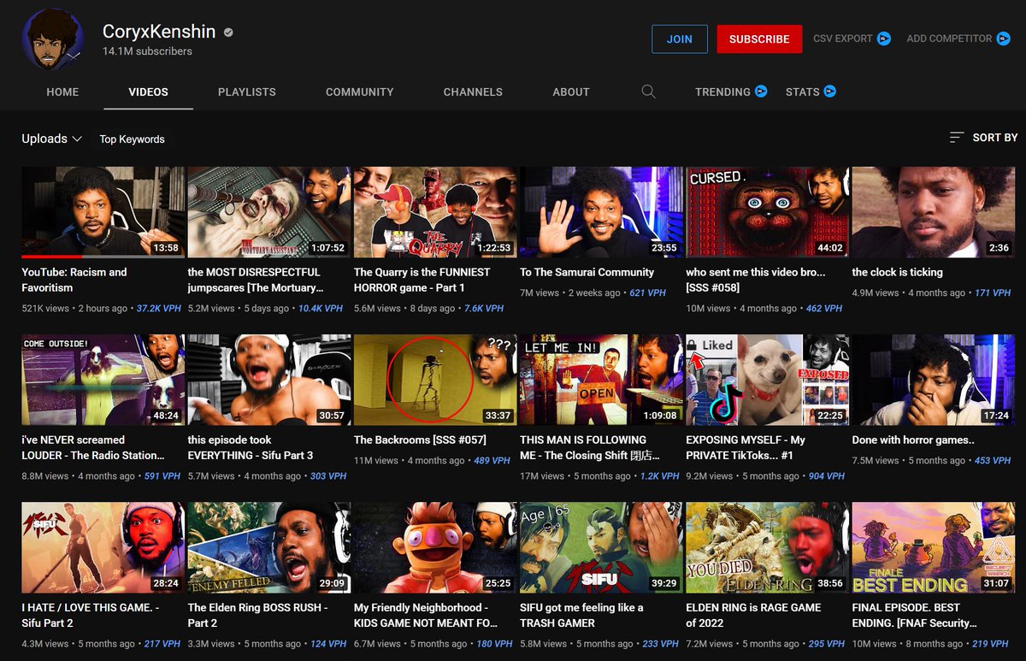This screenshot has width=1026, height=661.
Task: Open 'The Quarry is the FUNNIEST HORROR game' title
Action: [422, 280]
